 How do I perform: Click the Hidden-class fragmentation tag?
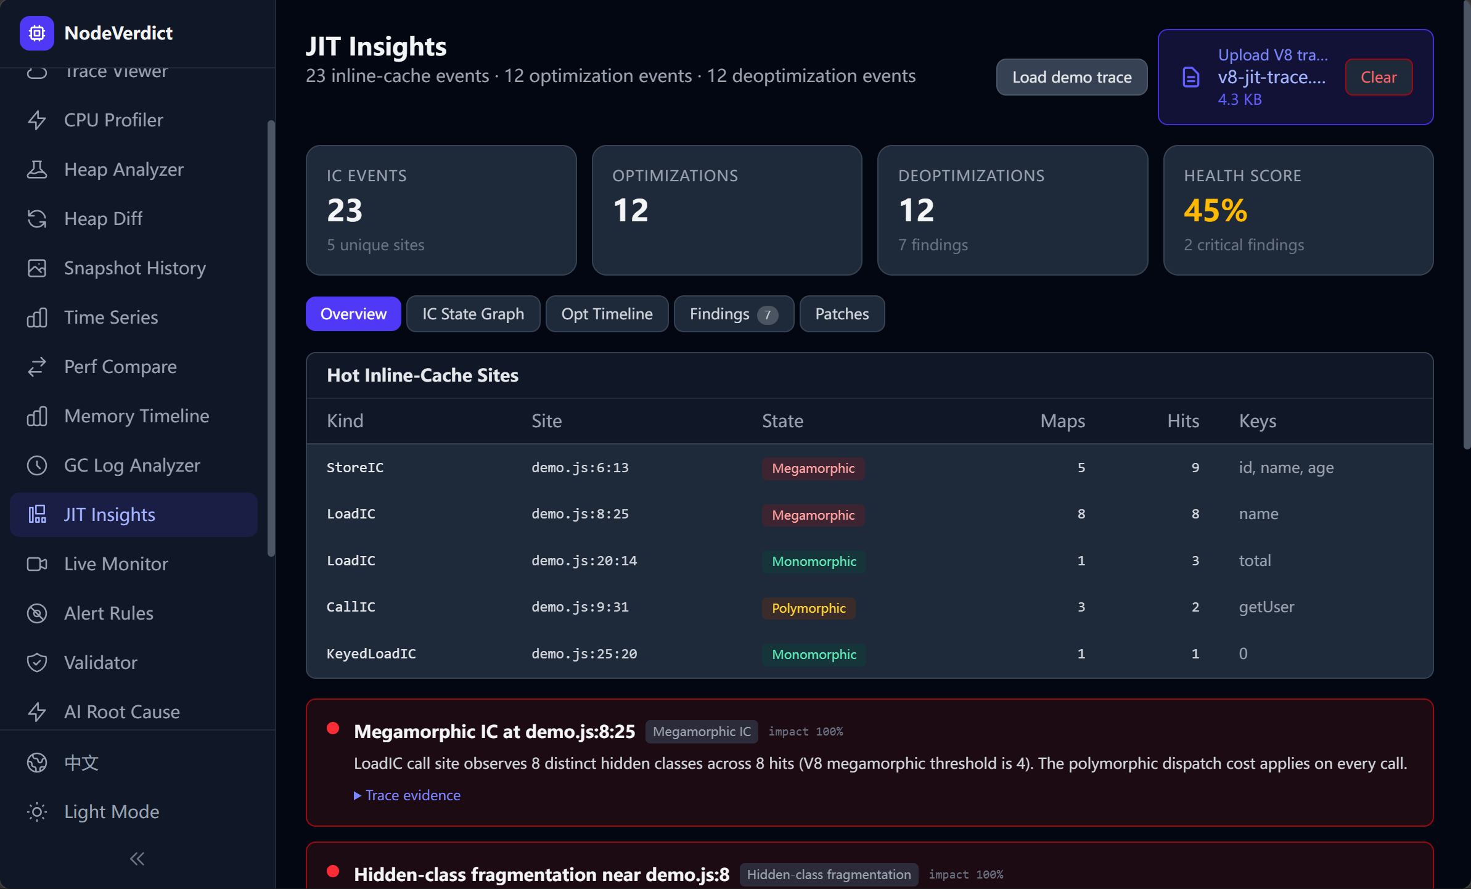click(829, 875)
